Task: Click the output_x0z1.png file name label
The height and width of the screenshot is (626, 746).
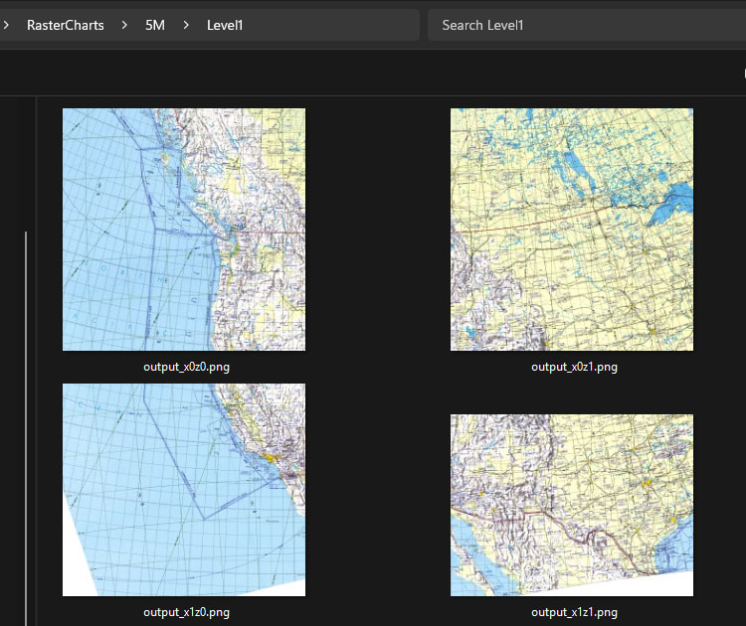Action: click(x=574, y=367)
